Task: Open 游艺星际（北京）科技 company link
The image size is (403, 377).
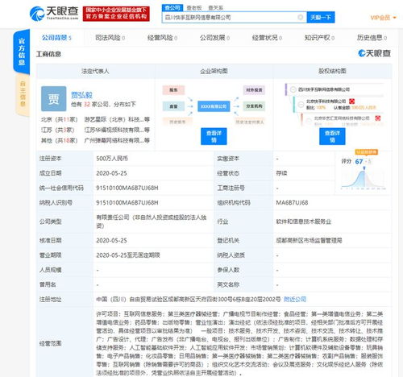Action: coord(117,119)
